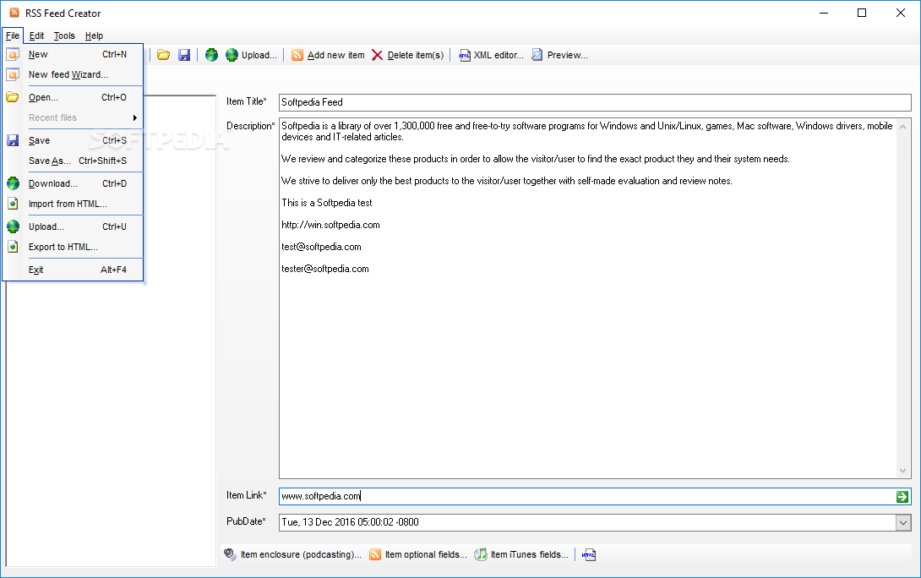Click the music note iTunes fields icon
921x578 pixels.
(481, 554)
